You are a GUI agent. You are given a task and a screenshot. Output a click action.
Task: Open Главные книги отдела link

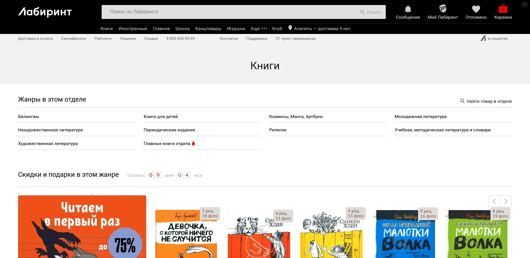pyautogui.click(x=167, y=144)
